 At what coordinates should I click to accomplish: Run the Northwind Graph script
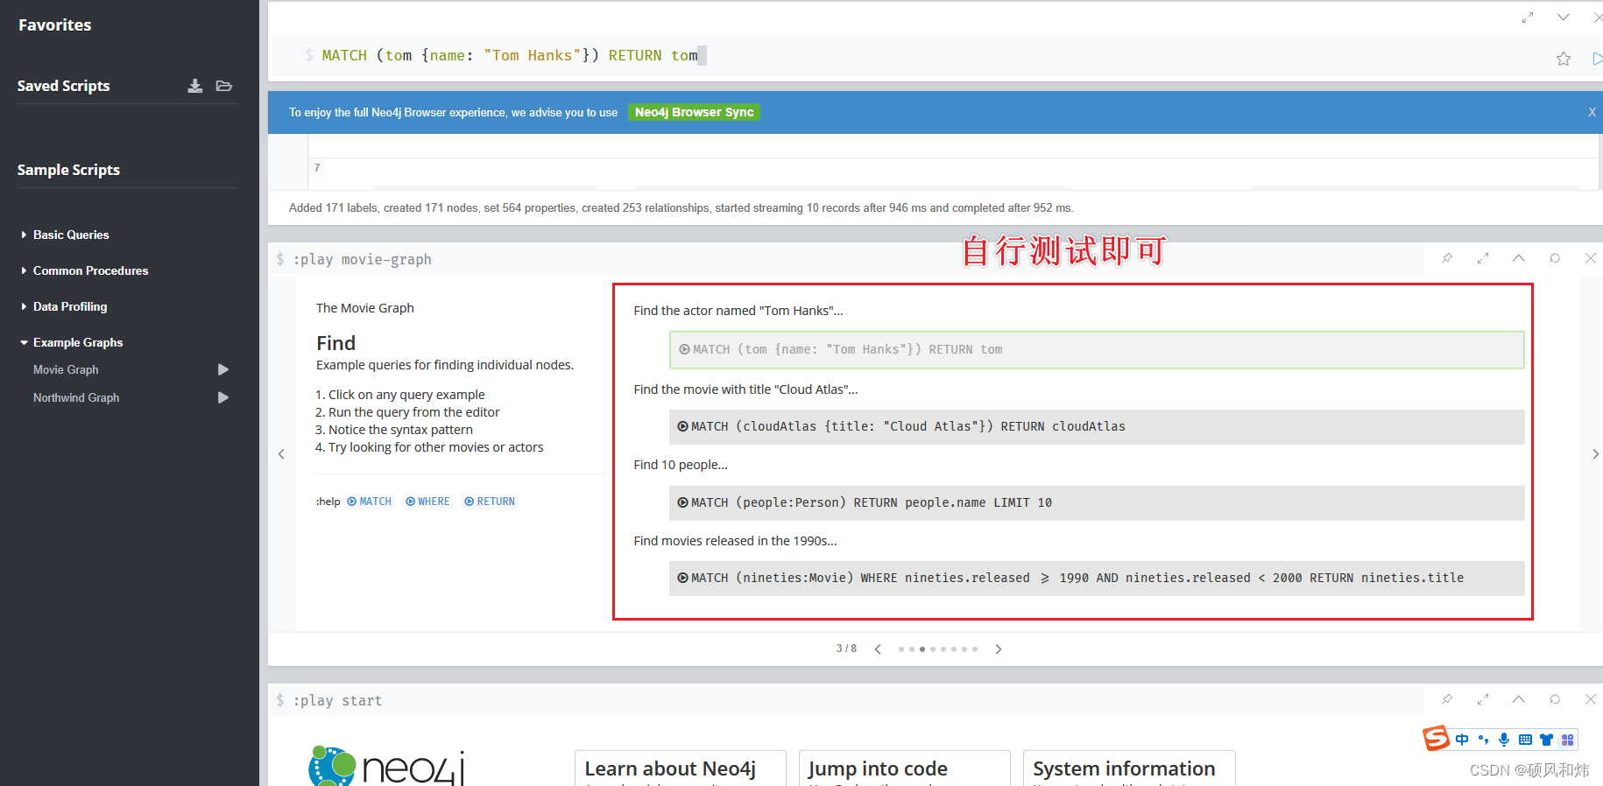click(223, 397)
